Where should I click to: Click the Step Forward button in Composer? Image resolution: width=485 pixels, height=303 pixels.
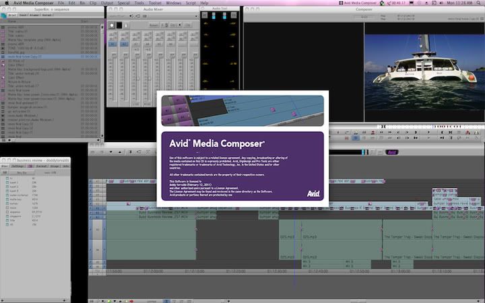[407, 133]
